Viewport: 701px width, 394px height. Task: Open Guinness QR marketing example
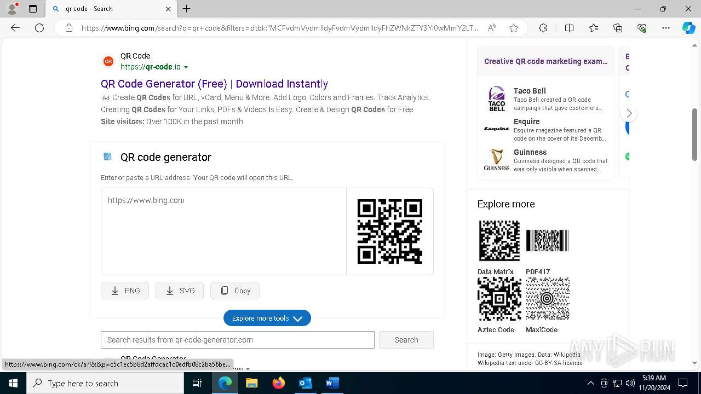click(x=546, y=160)
